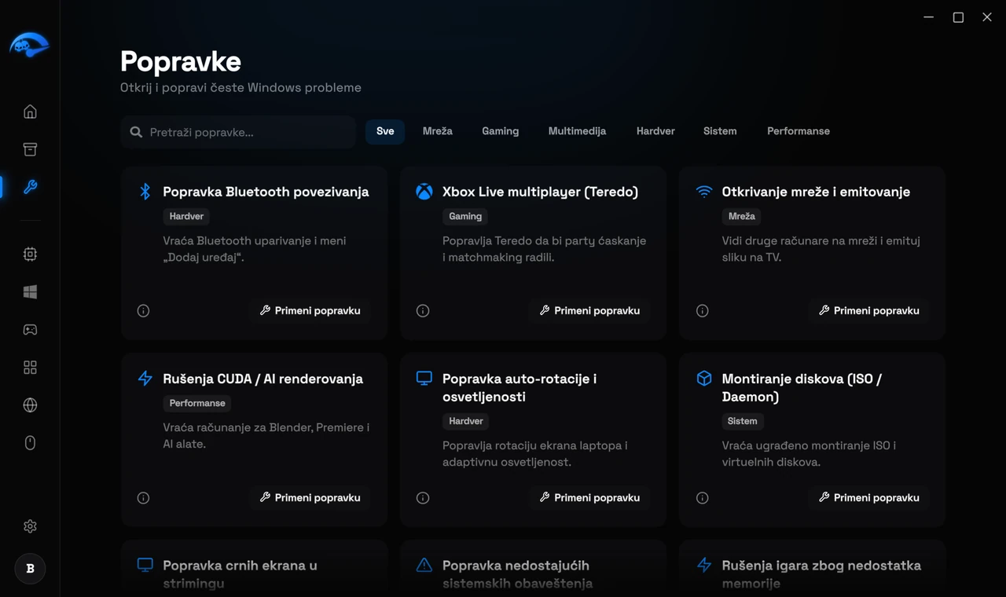Open the mouse sidebar icon
The image size is (1006, 597).
click(30, 442)
